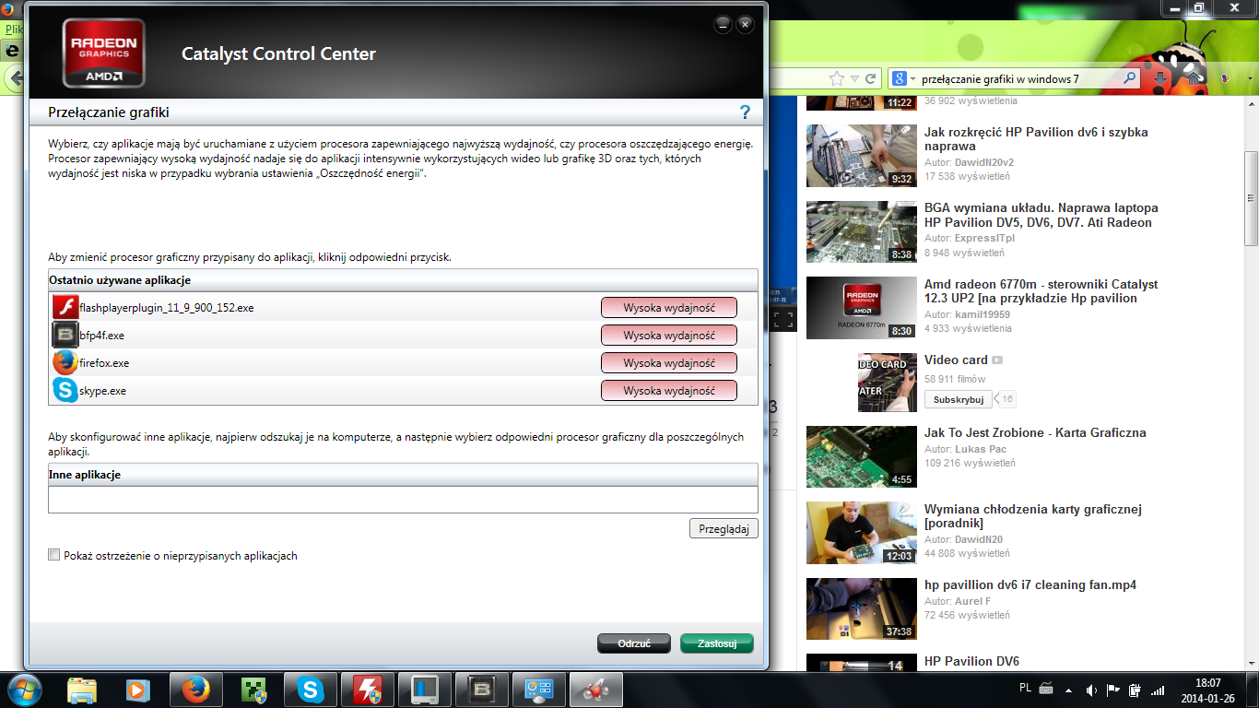
Task: Switch to Firefox in the taskbar
Action: (195, 690)
